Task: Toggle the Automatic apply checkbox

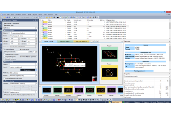Action: pos(4,26)
